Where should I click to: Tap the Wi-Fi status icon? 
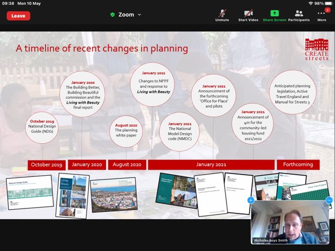310,4
